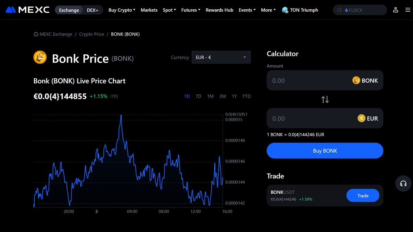Viewport: 413px width, 232px height.
Task: Focus the BONK amount input field
Action: coord(325,80)
